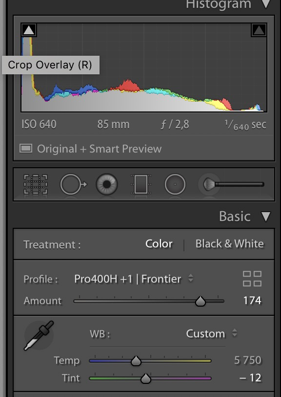Open the Pro400H +1 Frontier profile dropdown
Image resolution: width=281 pixels, height=397 pixels.
tap(133, 279)
